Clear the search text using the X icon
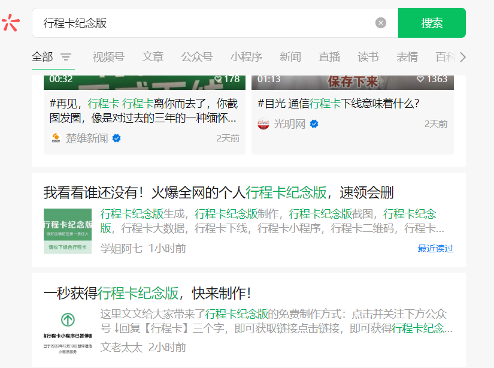This screenshot has width=494, height=368. (x=381, y=22)
